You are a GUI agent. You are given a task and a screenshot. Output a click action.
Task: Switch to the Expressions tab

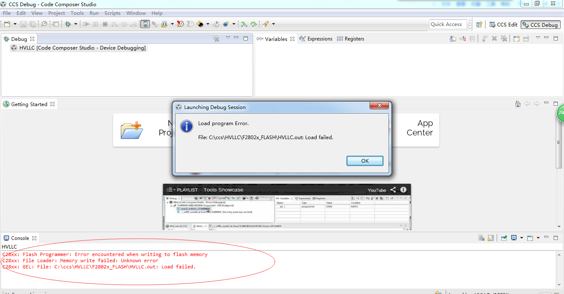pos(316,39)
